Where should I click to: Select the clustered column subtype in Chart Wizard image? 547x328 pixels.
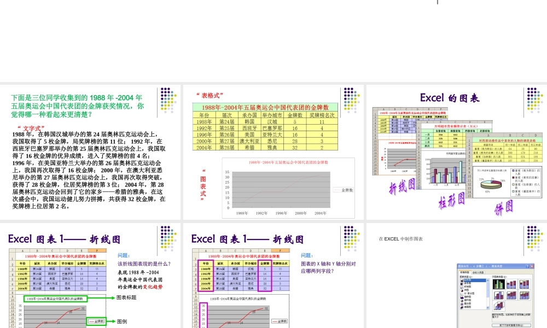(x=498, y=284)
